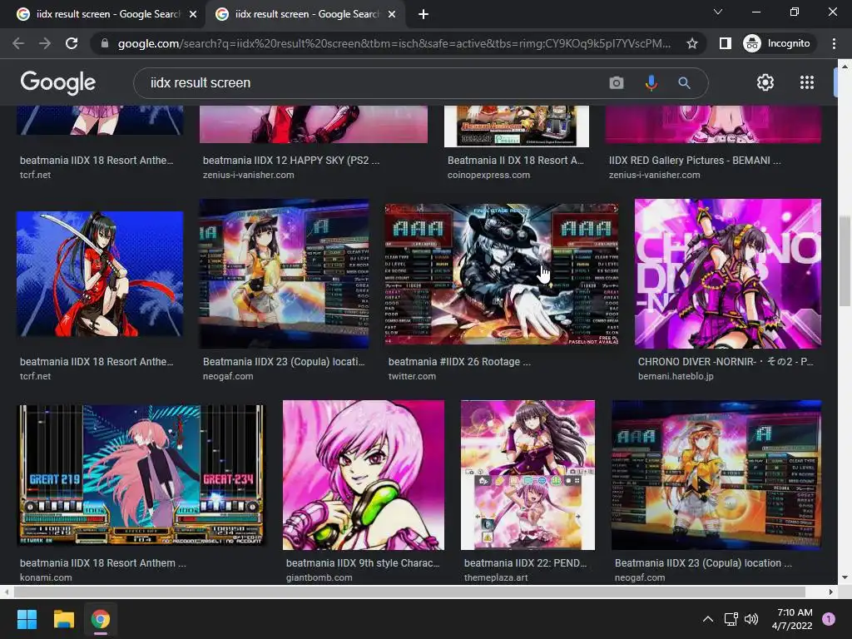Open the 'beatmania #IIDX 26 Rootage' title
The image size is (852, 639).
[459, 361]
